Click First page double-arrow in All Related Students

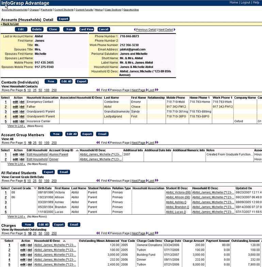[98, 180]
